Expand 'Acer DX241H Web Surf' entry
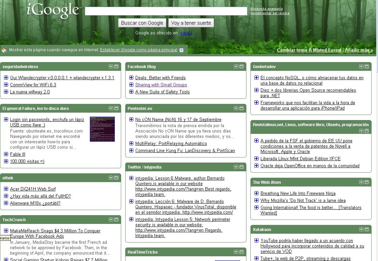Image resolution: width=378 pixels, height=261 pixels. click(x=6, y=189)
